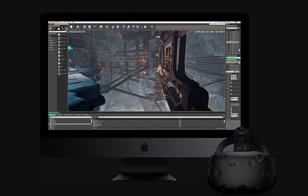This screenshot has height=196, width=308.
Task: Open Source Control from the toolbar
Action: pos(78,27)
